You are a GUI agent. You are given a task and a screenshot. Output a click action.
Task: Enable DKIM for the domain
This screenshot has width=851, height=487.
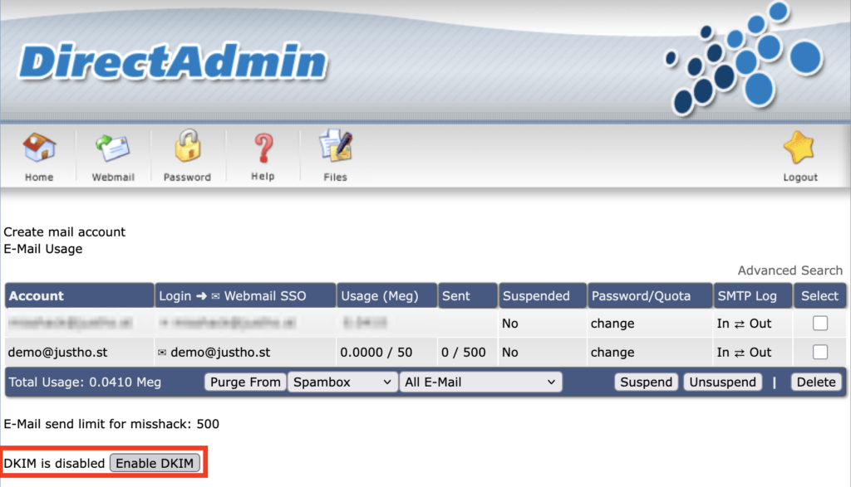tap(155, 463)
